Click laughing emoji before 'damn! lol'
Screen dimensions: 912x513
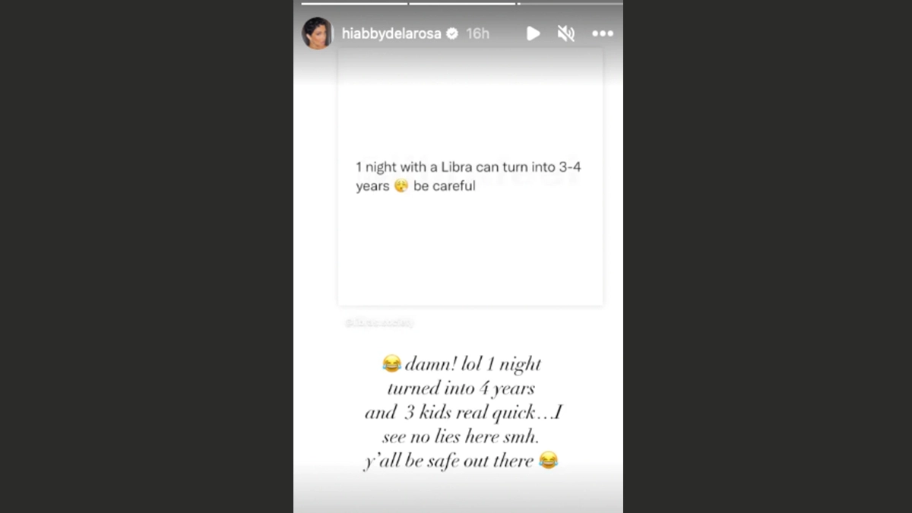(391, 364)
